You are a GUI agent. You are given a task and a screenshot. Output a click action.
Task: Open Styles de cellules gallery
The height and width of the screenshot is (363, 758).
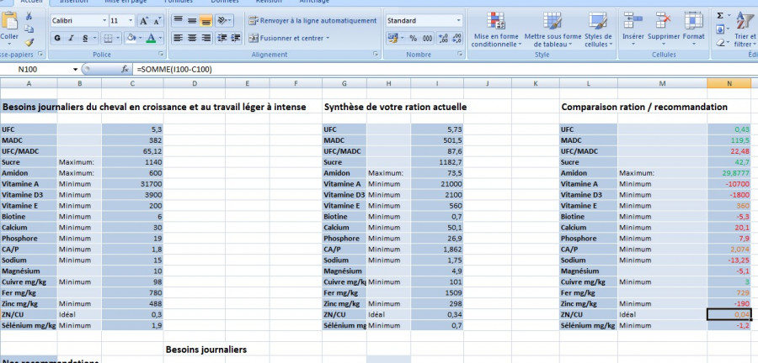[x=598, y=29]
